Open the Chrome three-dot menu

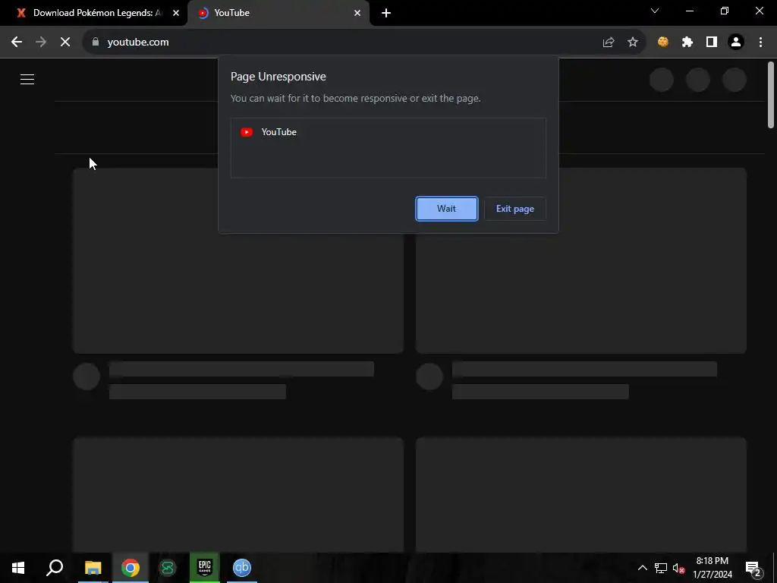coord(760,43)
